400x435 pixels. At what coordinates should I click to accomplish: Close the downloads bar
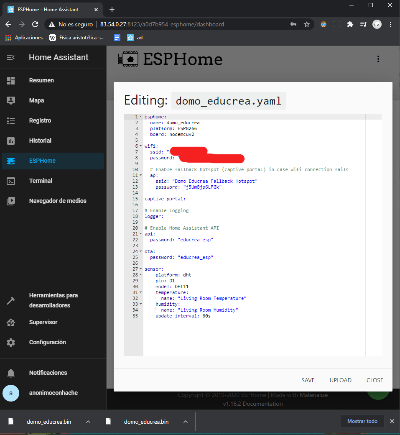tap(392, 422)
